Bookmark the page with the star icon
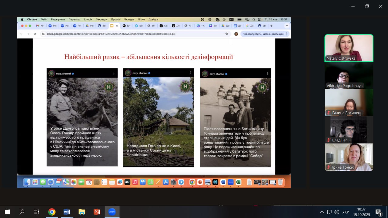388x218 pixels. tap(226, 34)
